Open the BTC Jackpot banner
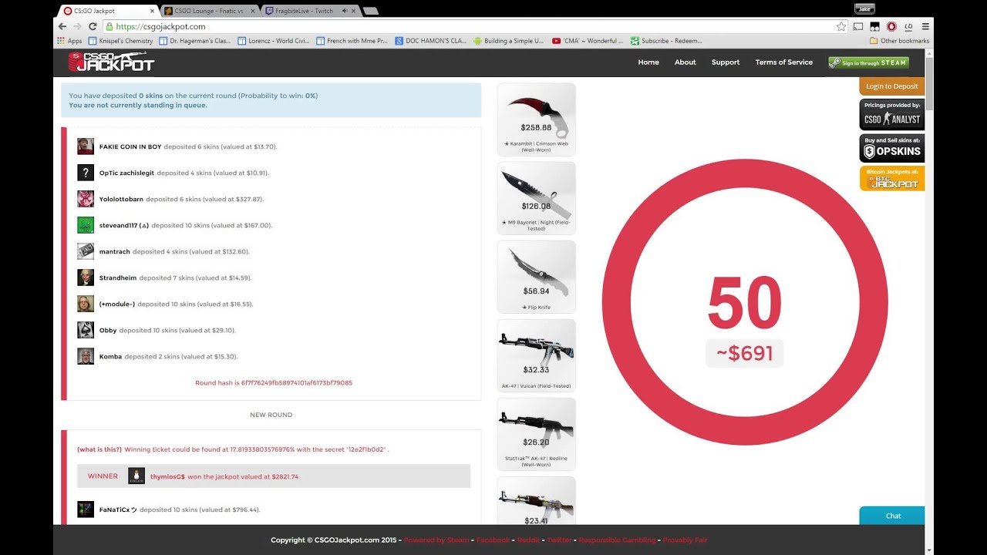The image size is (987, 555). tap(891, 179)
